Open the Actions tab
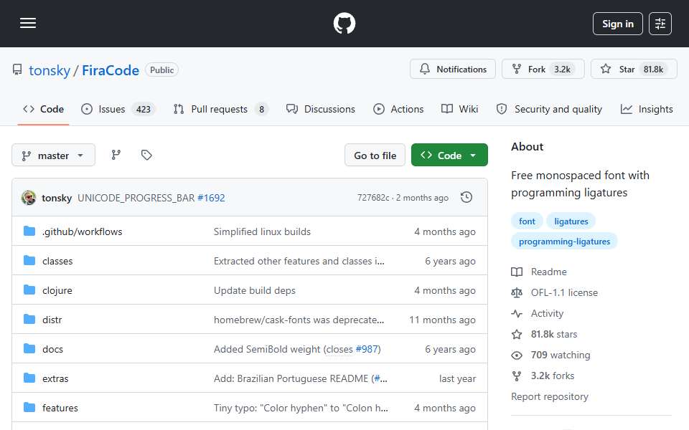This screenshot has width=689, height=430. (x=398, y=109)
